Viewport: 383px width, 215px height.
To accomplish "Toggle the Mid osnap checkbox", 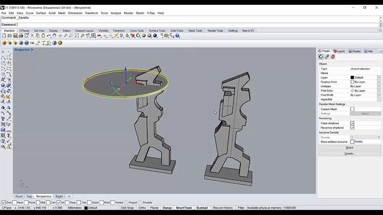I will point(38,202).
